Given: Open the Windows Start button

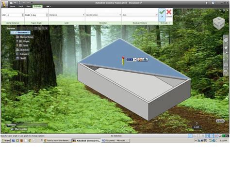Looking at the screenshot, I should coord(6,141).
